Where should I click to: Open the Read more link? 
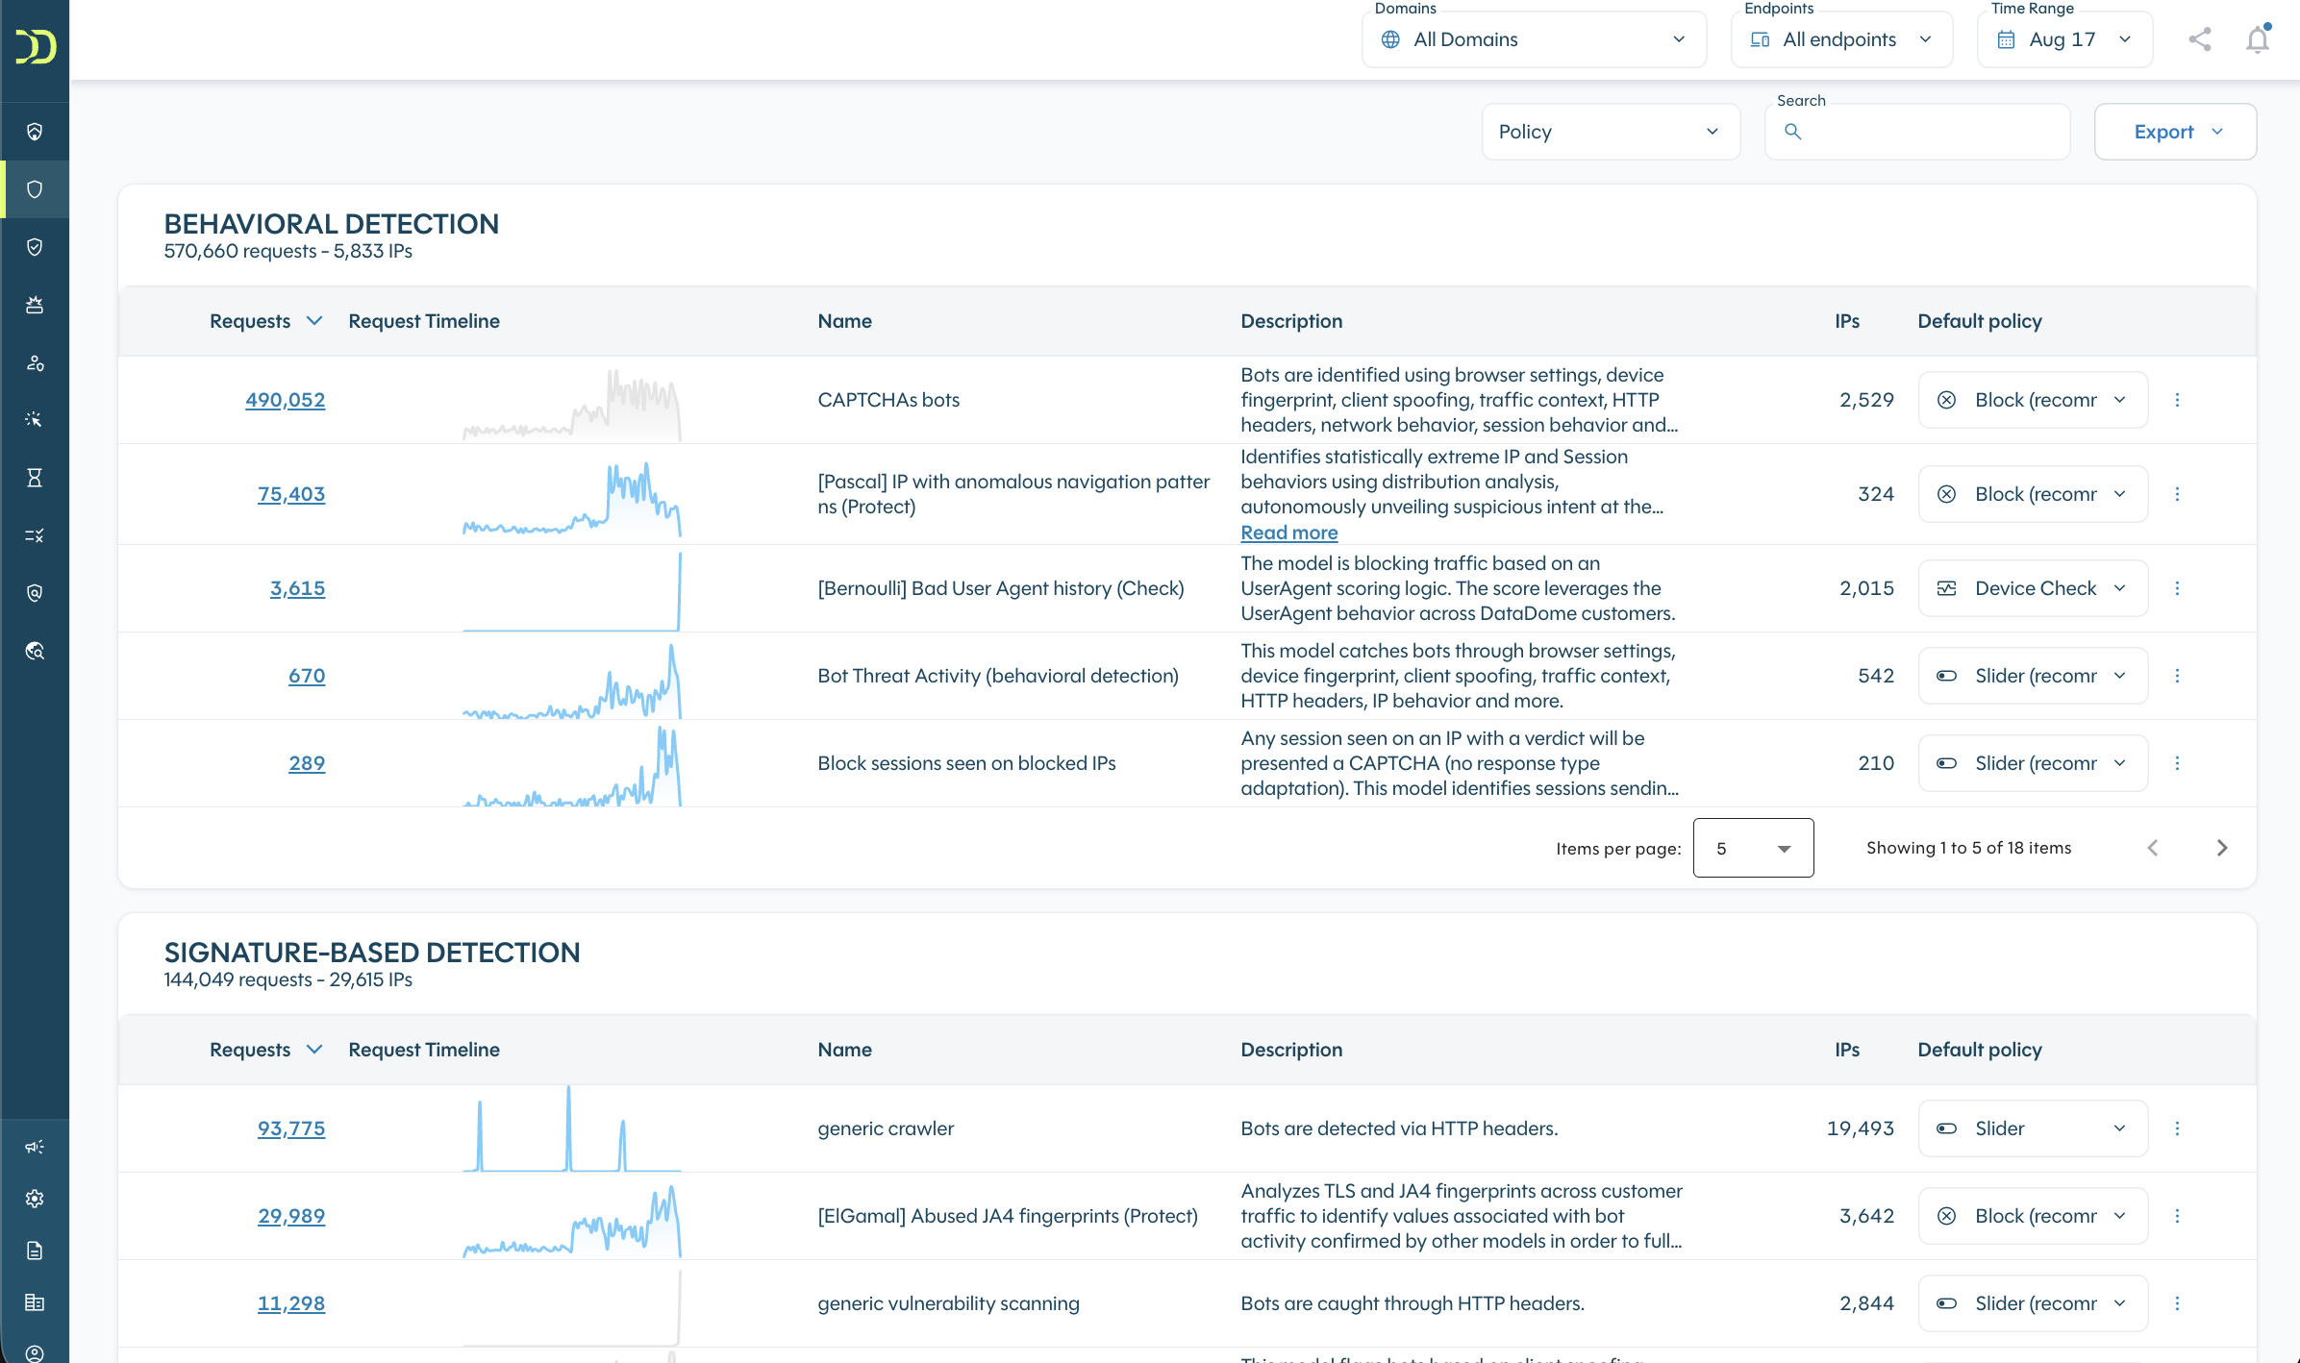[x=1288, y=533]
